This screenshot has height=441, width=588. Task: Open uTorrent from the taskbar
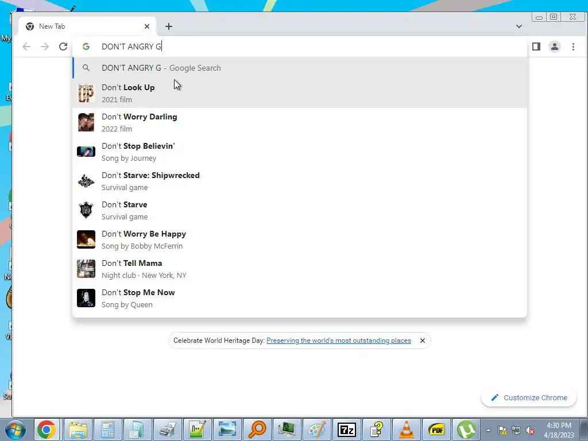[x=466, y=430]
